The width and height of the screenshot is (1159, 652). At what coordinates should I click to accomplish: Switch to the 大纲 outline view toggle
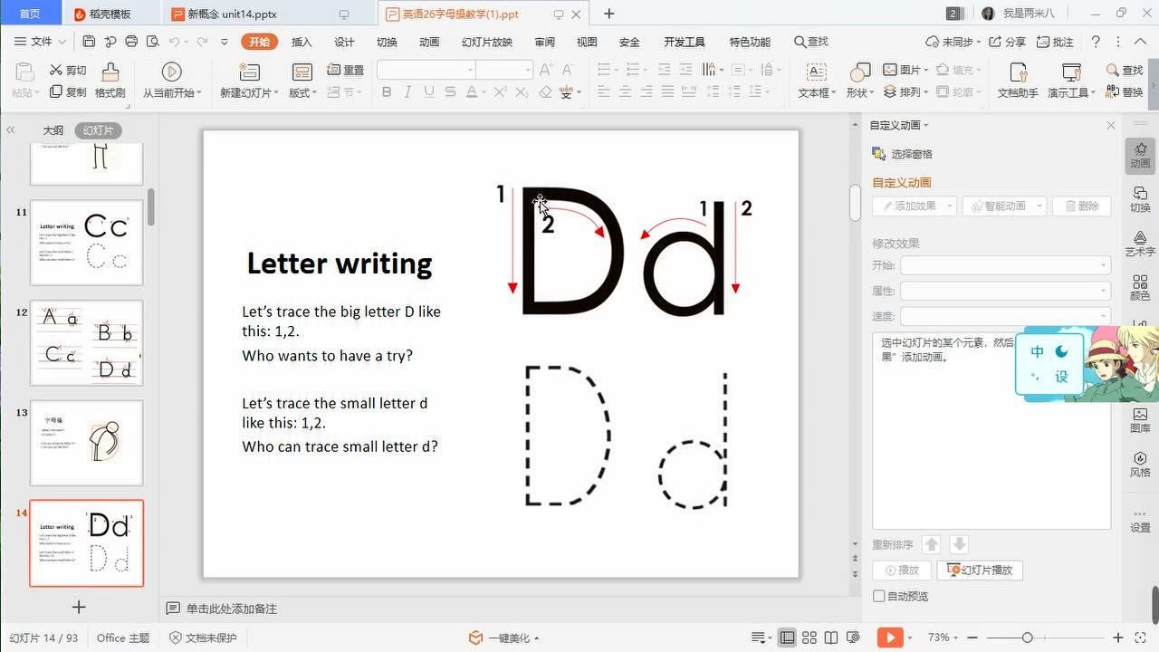(x=53, y=130)
